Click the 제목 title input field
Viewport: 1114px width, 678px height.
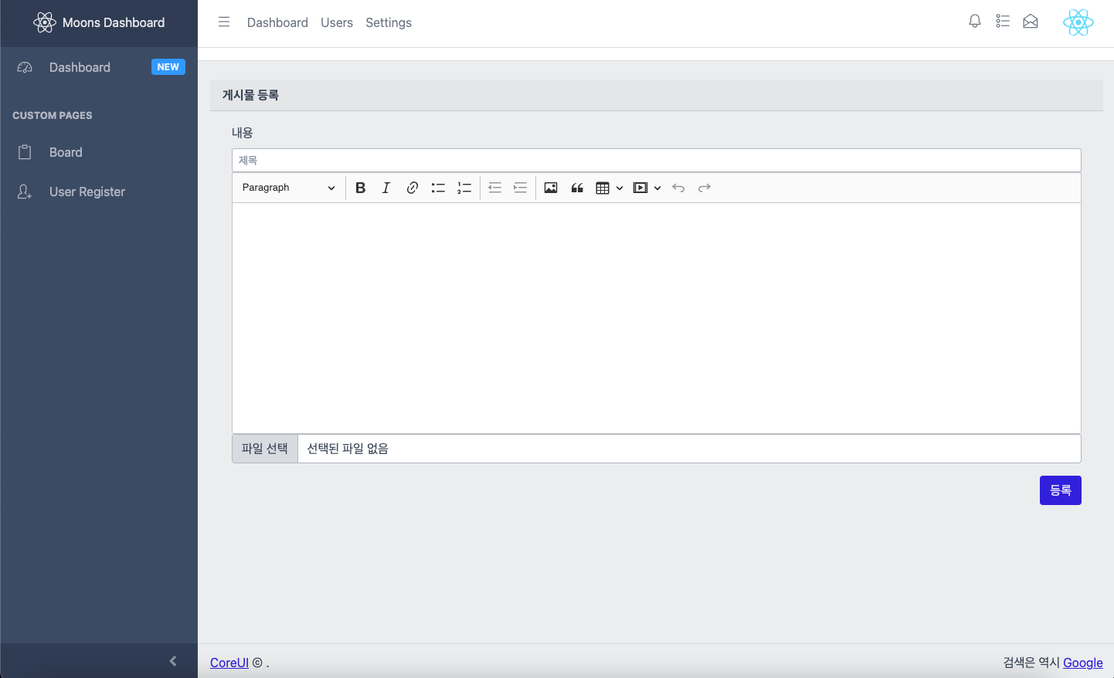[657, 160]
